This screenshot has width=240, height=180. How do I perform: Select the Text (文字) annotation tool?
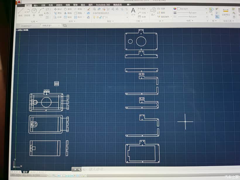133,11
